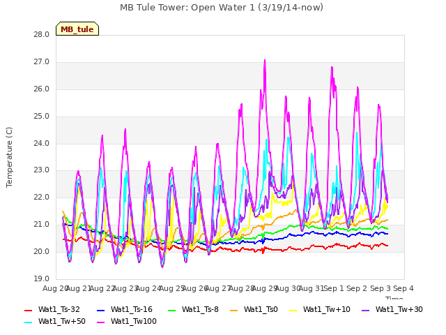The height and width of the screenshot is (335, 446).
Task: Click the 28.0 y-axis tick label
Action: point(42,35)
